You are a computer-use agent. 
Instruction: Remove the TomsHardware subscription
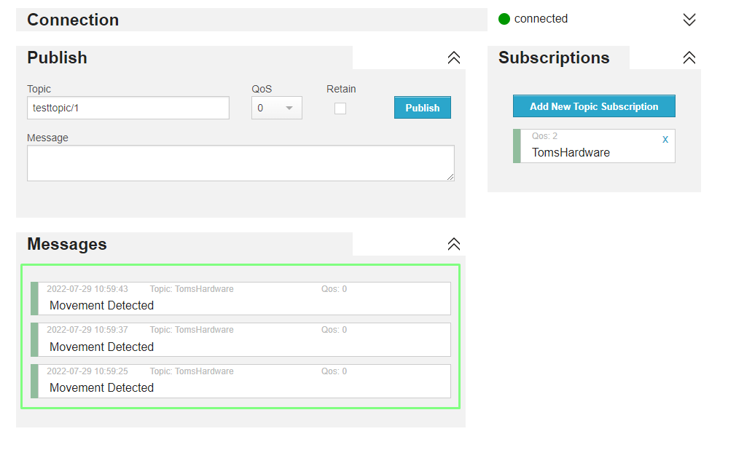pos(665,139)
